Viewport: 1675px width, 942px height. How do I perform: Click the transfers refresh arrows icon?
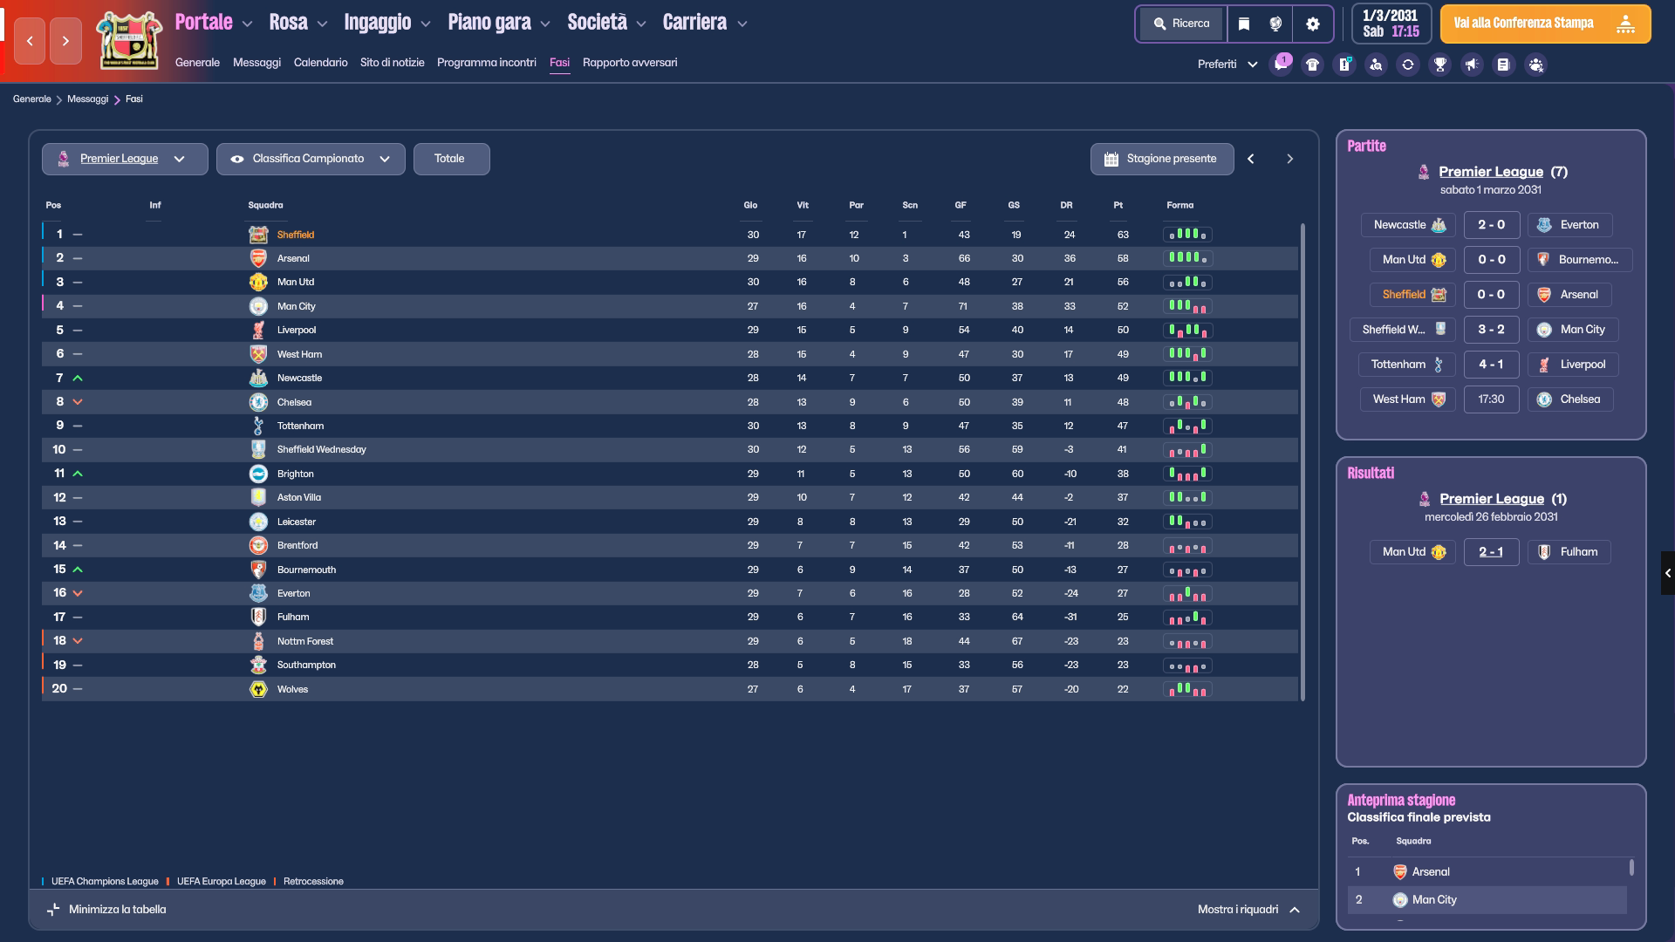point(1408,65)
